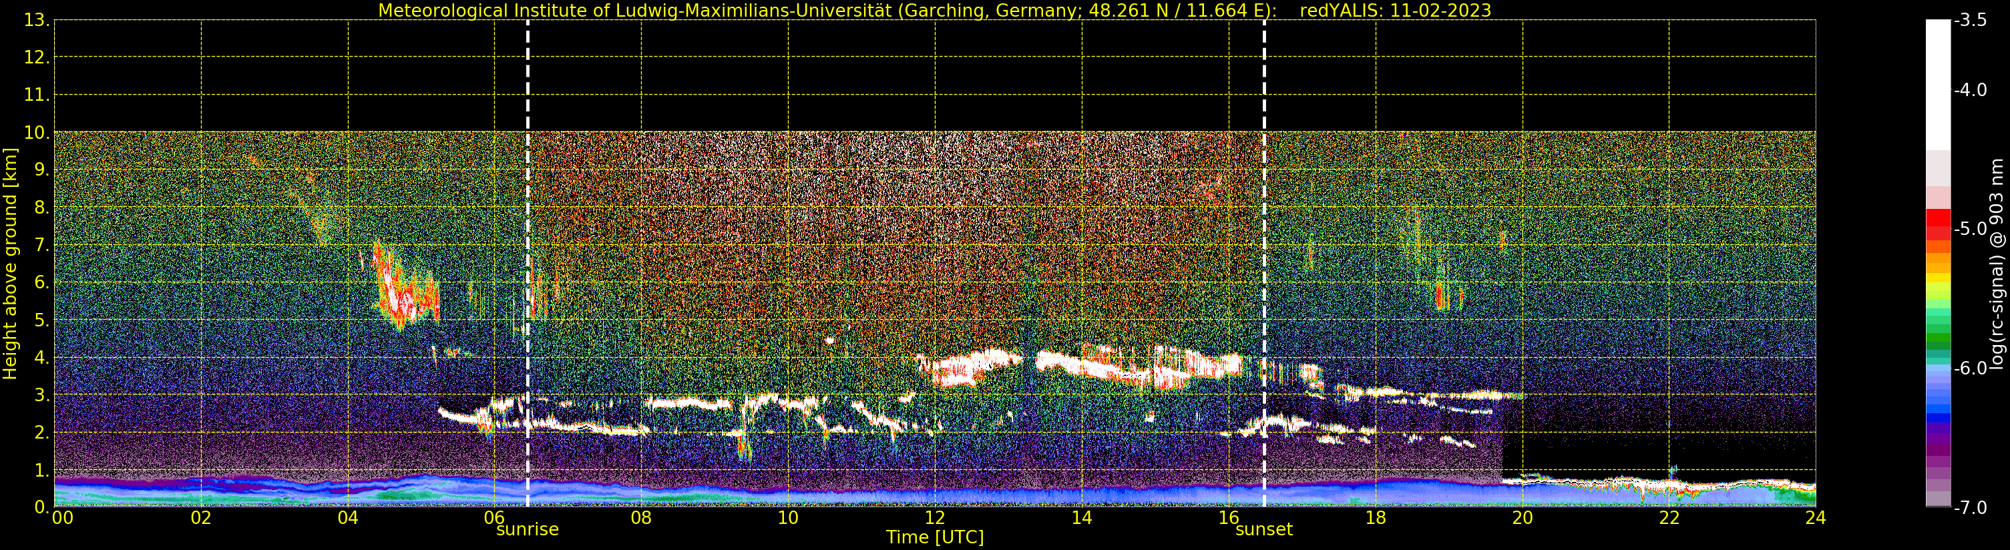Click the '00' time tick label
The image size is (2010, 550).
62,517
